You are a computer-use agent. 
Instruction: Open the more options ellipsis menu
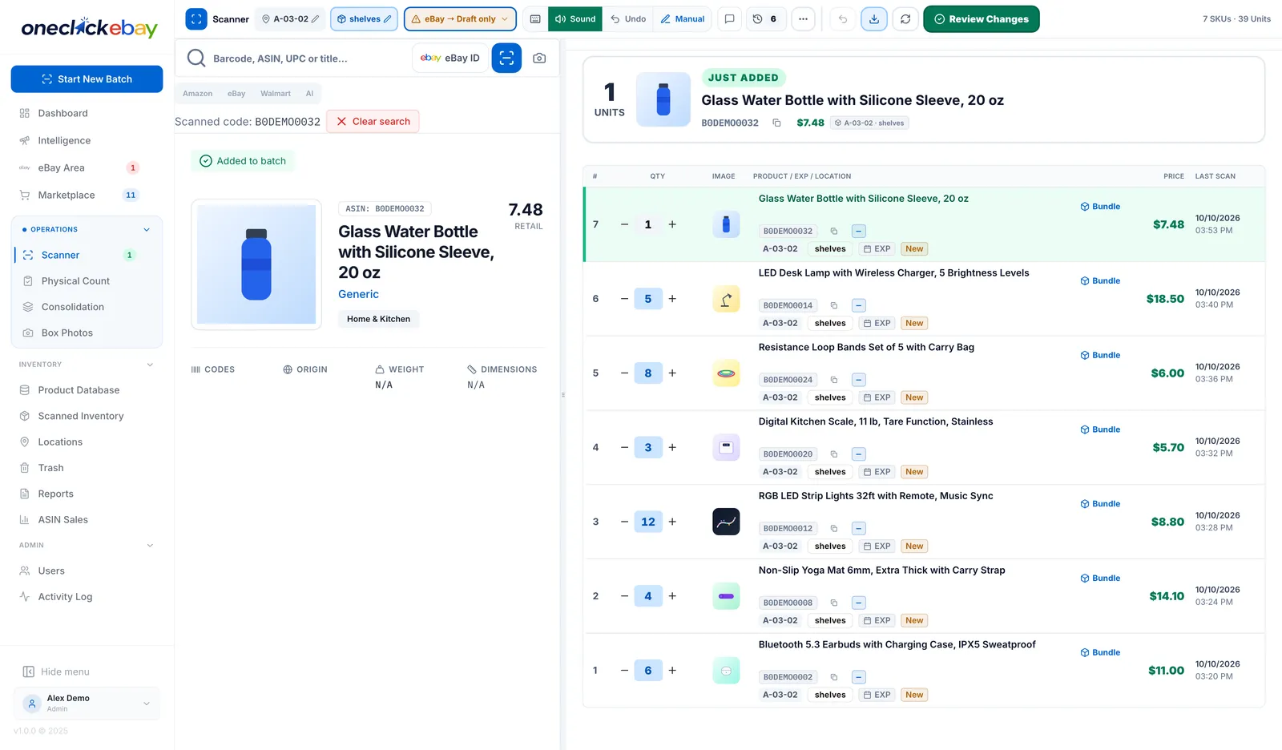tap(803, 19)
